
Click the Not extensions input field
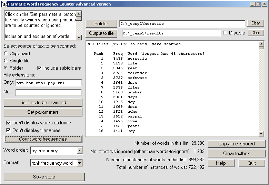point(49,92)
